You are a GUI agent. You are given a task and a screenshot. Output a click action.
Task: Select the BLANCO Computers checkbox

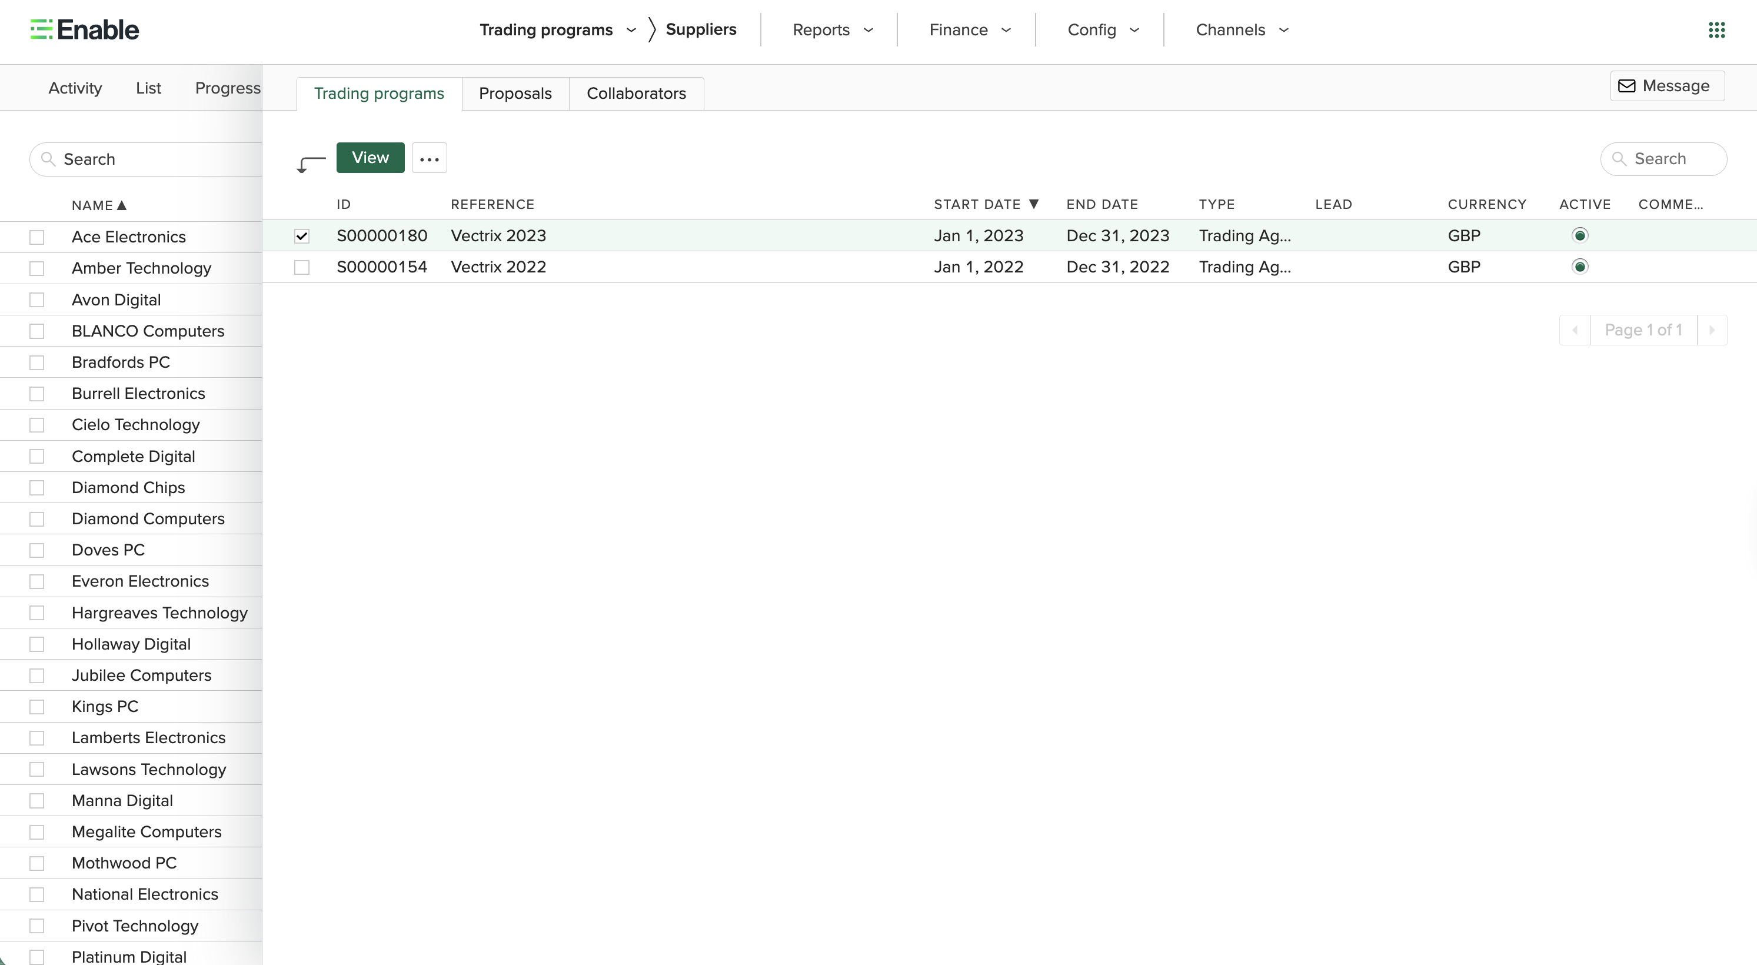coord(37,331)
